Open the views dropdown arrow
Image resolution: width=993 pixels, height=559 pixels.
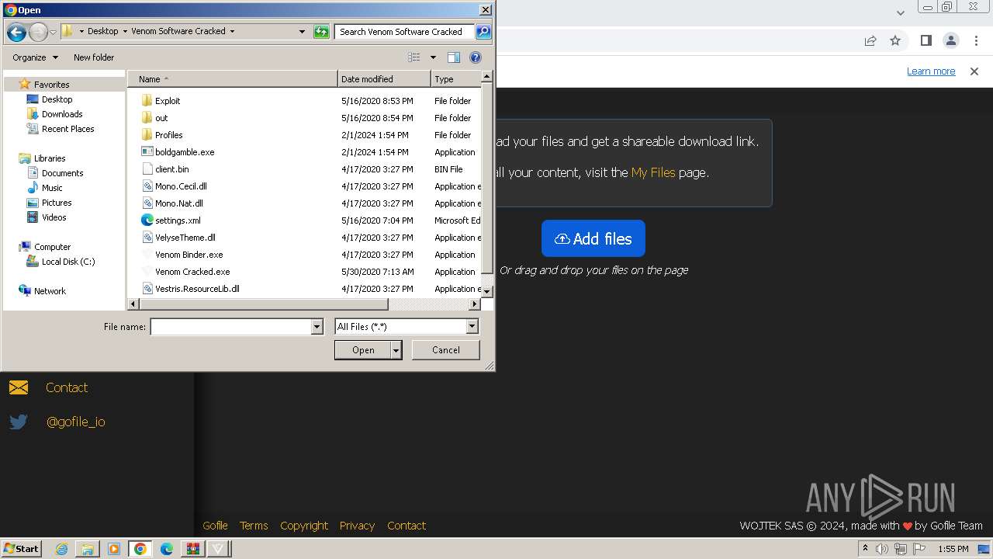(x=433, y=57)
